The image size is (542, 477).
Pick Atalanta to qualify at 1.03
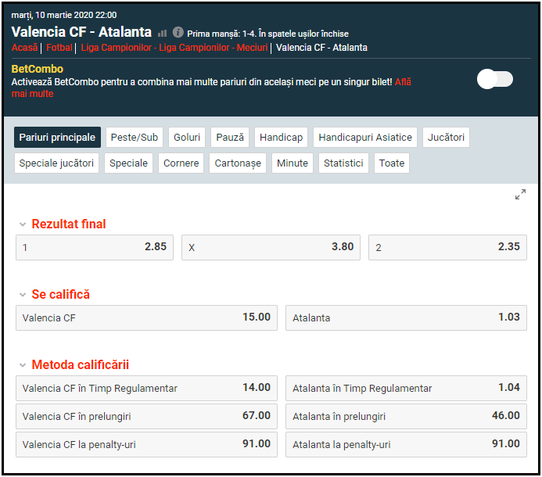point(406,317)
